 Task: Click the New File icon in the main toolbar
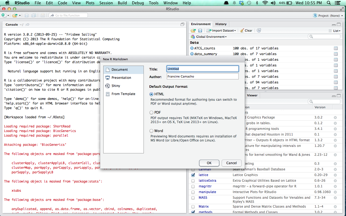(x=4, y=15)
